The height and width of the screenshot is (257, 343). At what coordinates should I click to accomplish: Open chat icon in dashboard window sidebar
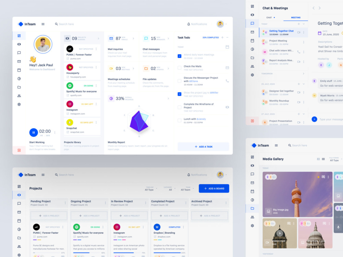coord(19,53)
